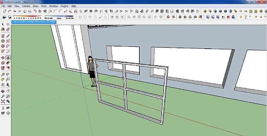Choose the Walk footprints tool

(x=3, y=113)
